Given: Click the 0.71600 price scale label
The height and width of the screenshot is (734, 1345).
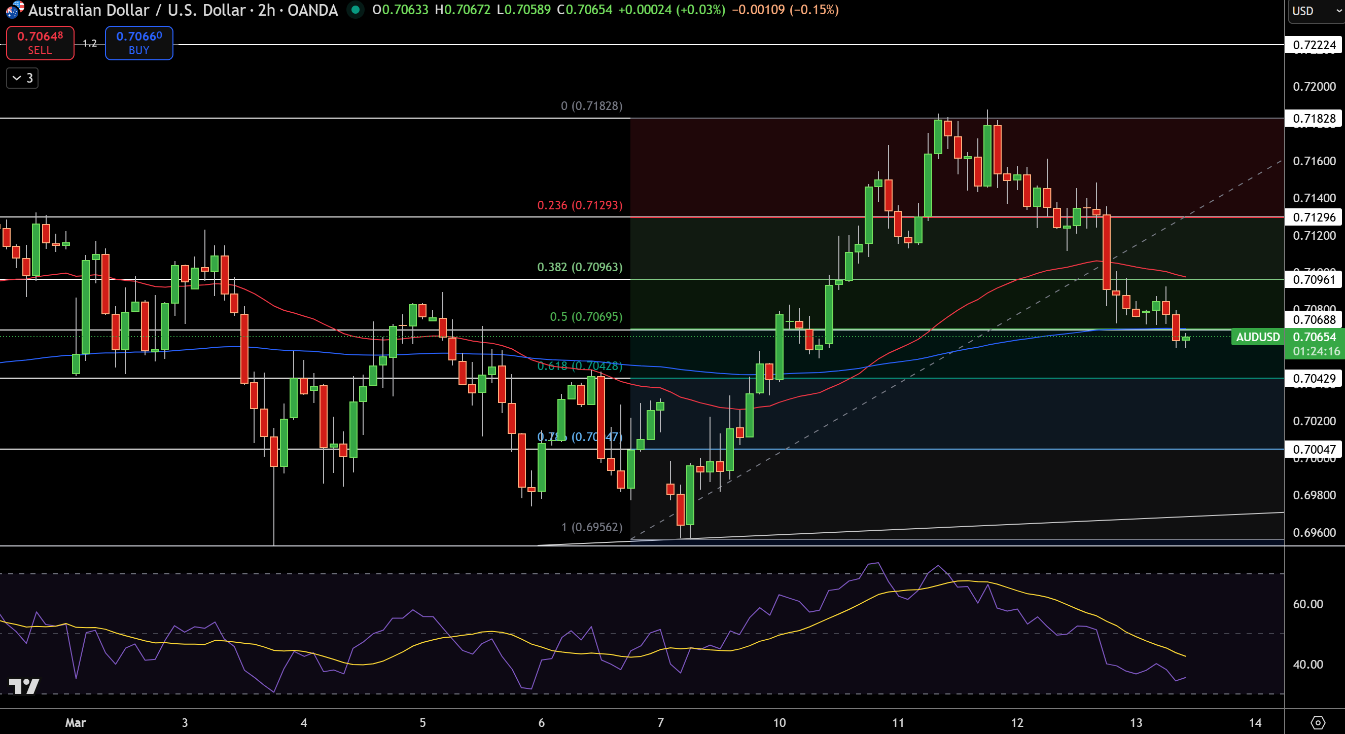Looking at the screenshot, I should pyautogui.click(x=1314, y=161).
